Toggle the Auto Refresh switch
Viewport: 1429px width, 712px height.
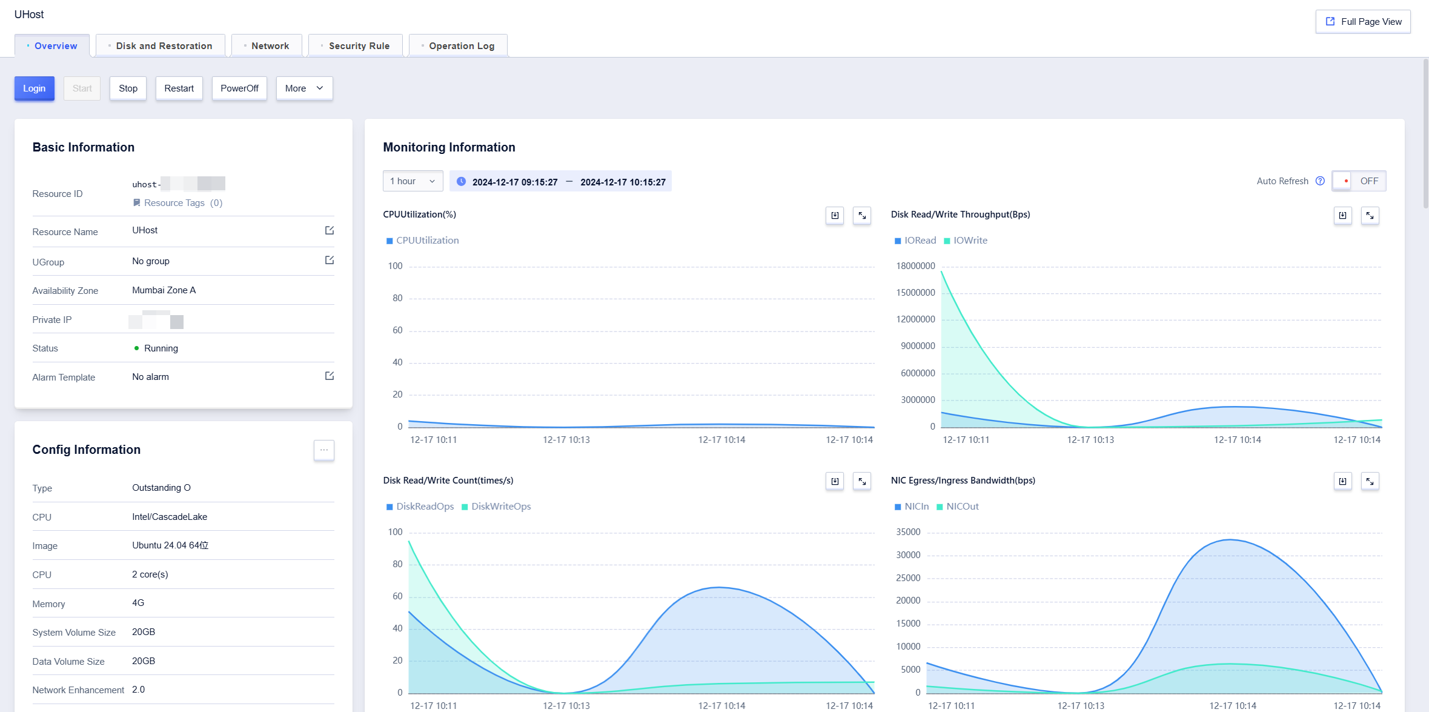tap(1359, 181)
